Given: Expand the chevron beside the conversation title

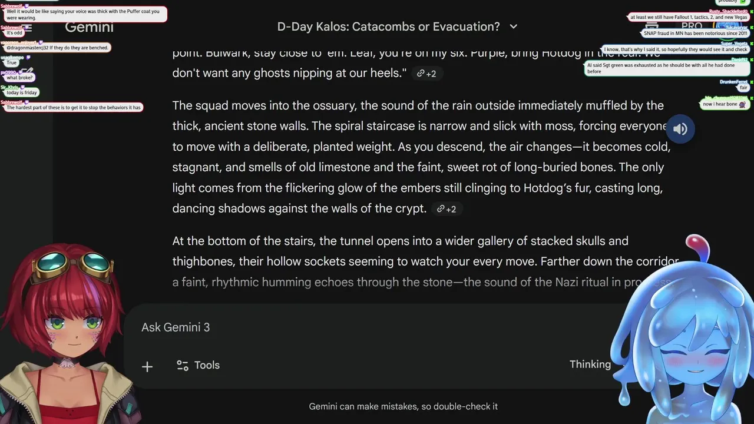Looking at the screenshot, I should coord(513,26).
